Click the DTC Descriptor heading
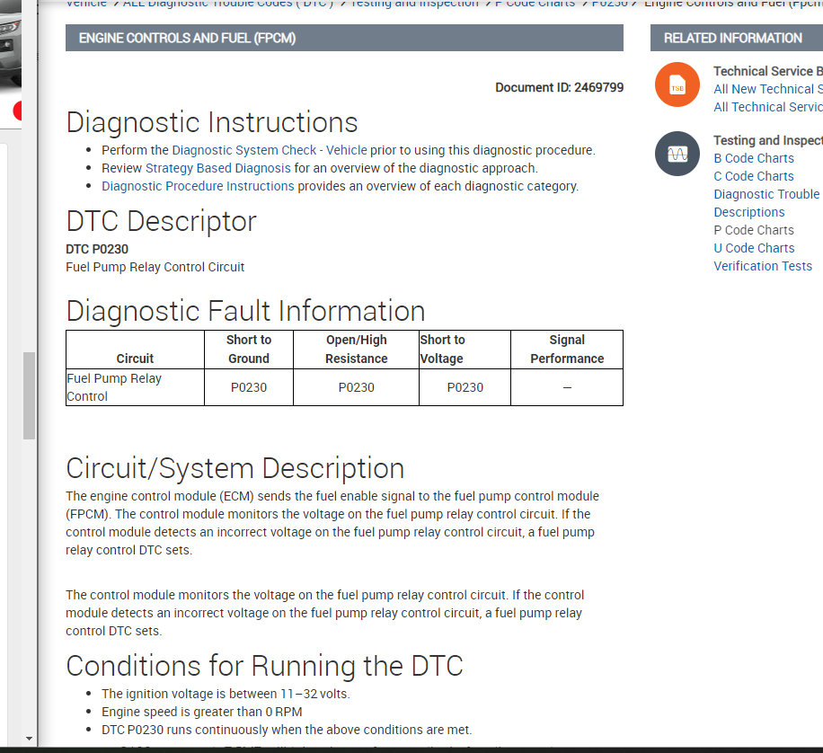The height and width of the screenshot is (753, 823). click(161, 221)
